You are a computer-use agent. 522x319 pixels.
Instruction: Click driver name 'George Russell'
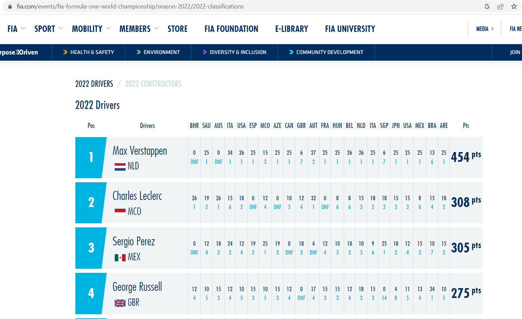(137, 287)
